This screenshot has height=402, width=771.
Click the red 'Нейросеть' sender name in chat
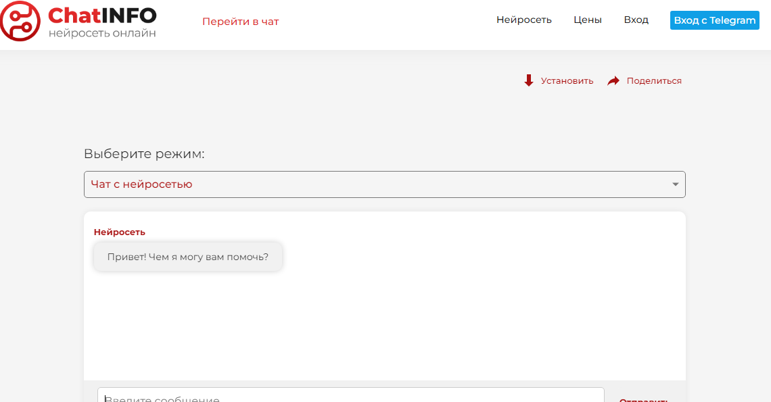pyautogui.click(x=119, y=232)
